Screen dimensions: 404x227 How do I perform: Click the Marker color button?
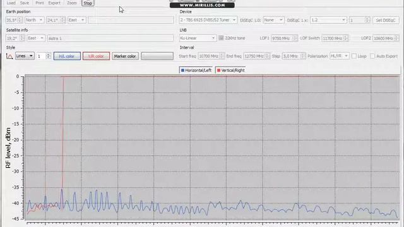pos(125,56)
